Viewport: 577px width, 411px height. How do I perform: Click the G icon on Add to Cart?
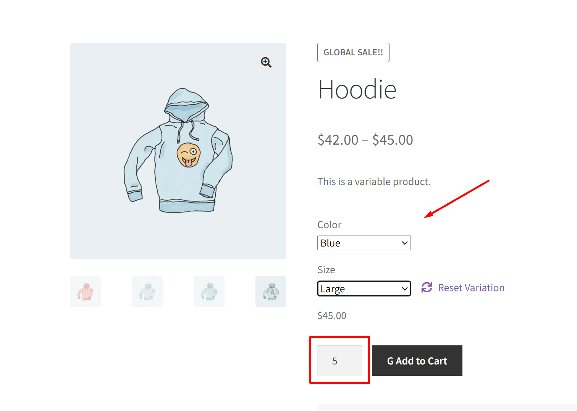tap(390, 361)
